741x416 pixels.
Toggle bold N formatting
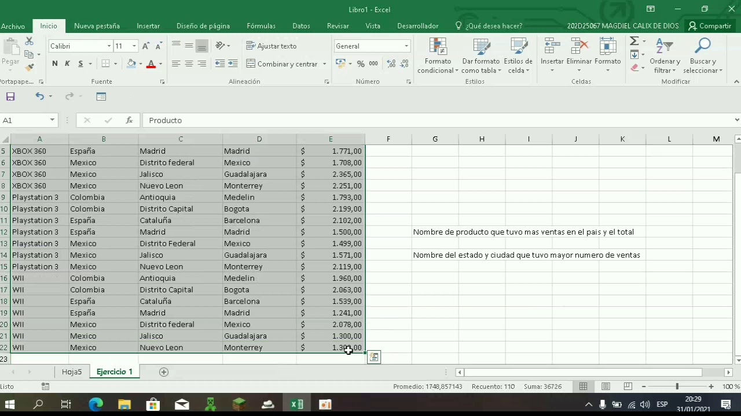[x=55, y=64]
